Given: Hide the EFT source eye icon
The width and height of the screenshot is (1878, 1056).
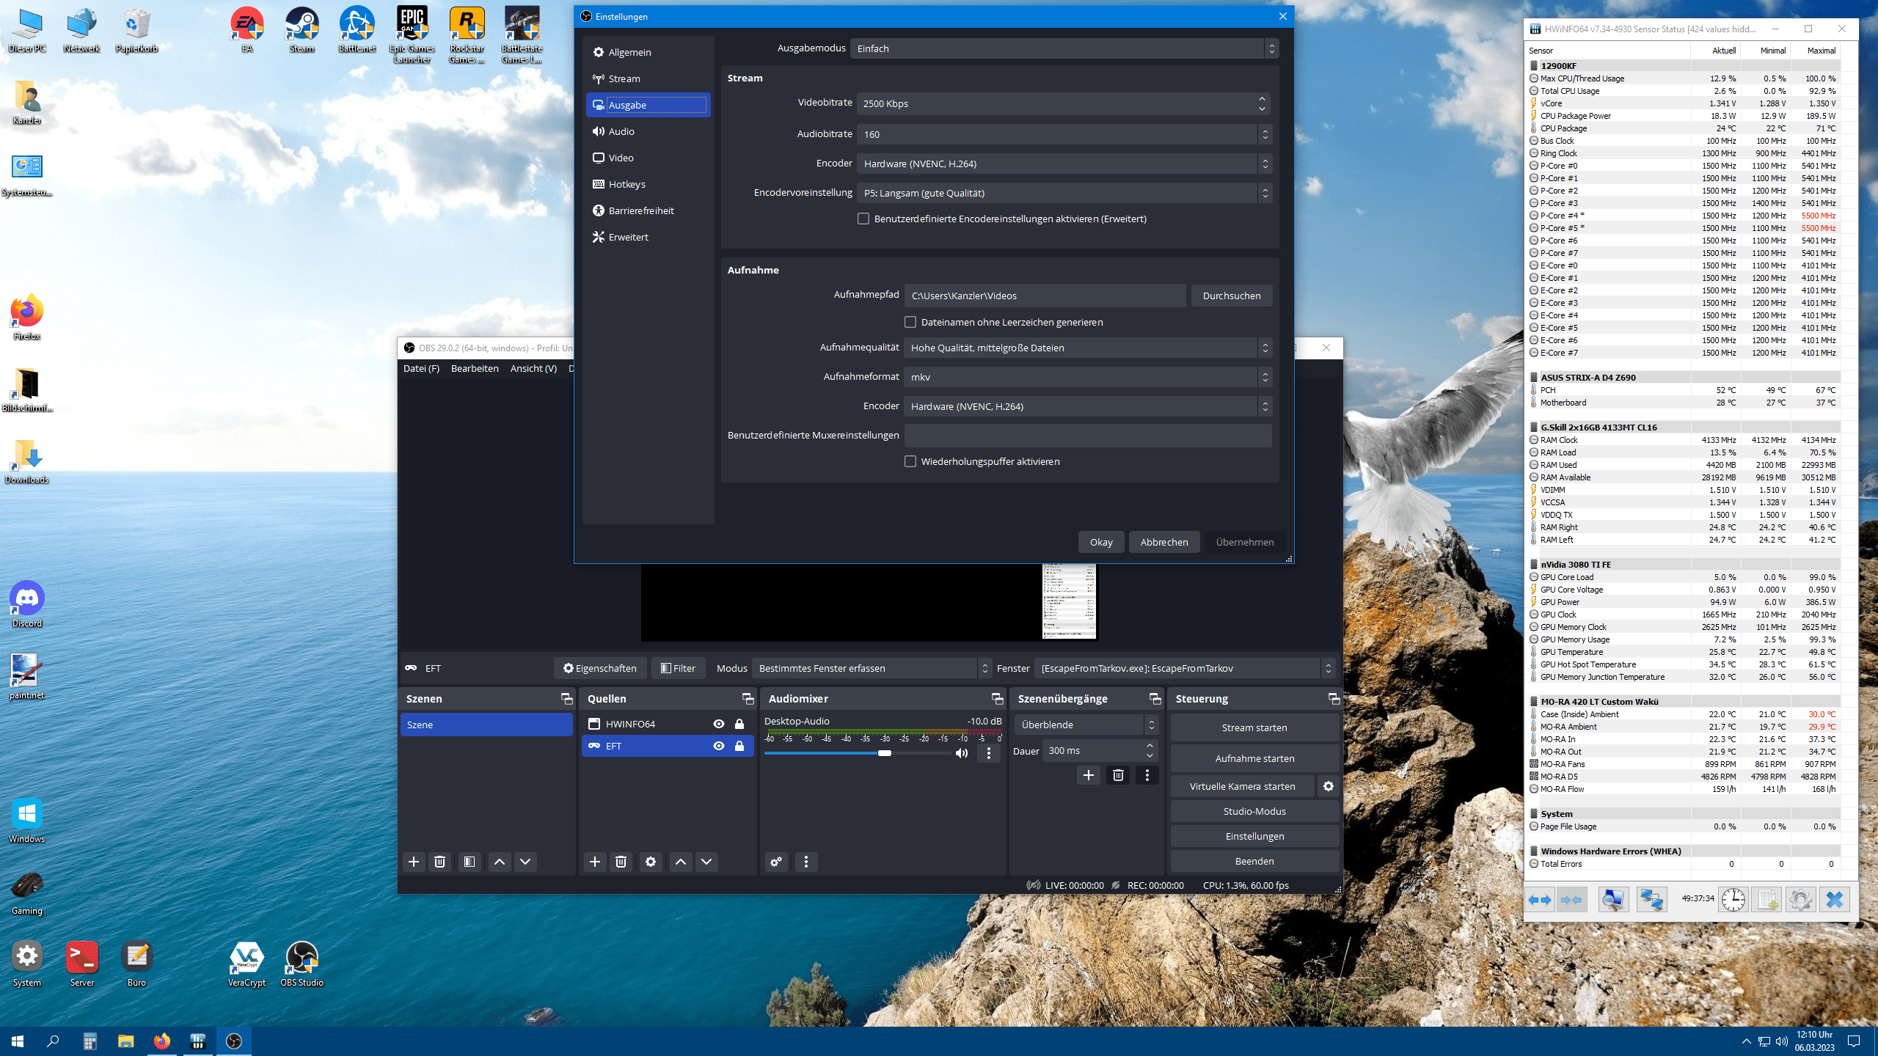Looking at the screenshot, I should pos(719,746).
